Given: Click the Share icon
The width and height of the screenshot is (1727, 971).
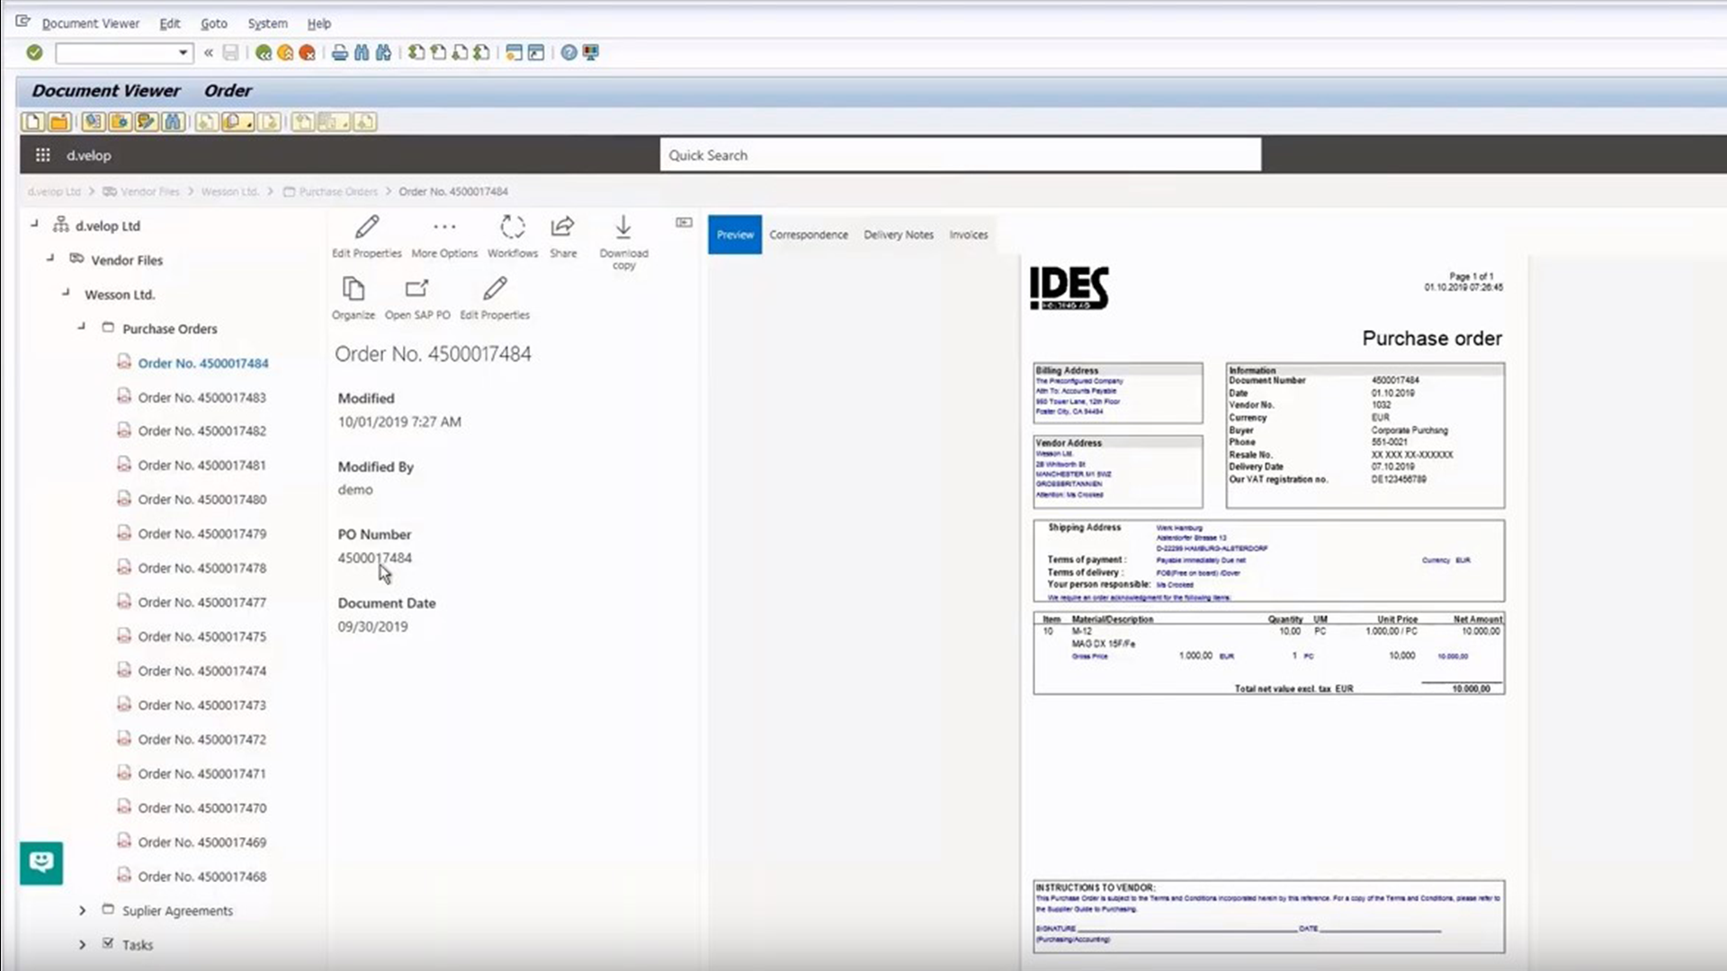Looking at the screenshot, I should (563, 227).
